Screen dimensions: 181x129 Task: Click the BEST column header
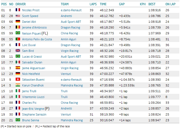pyautogui.click(x=152, y=4)
